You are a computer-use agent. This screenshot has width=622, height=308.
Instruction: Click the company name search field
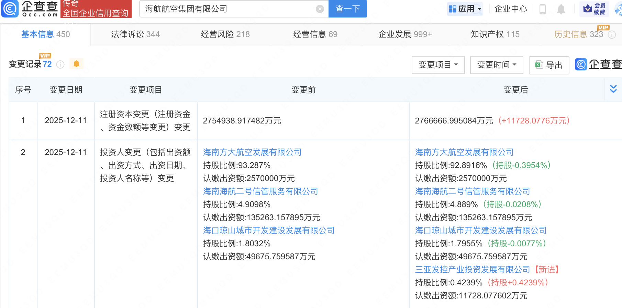pyautogui.click(x=227, y=9)
